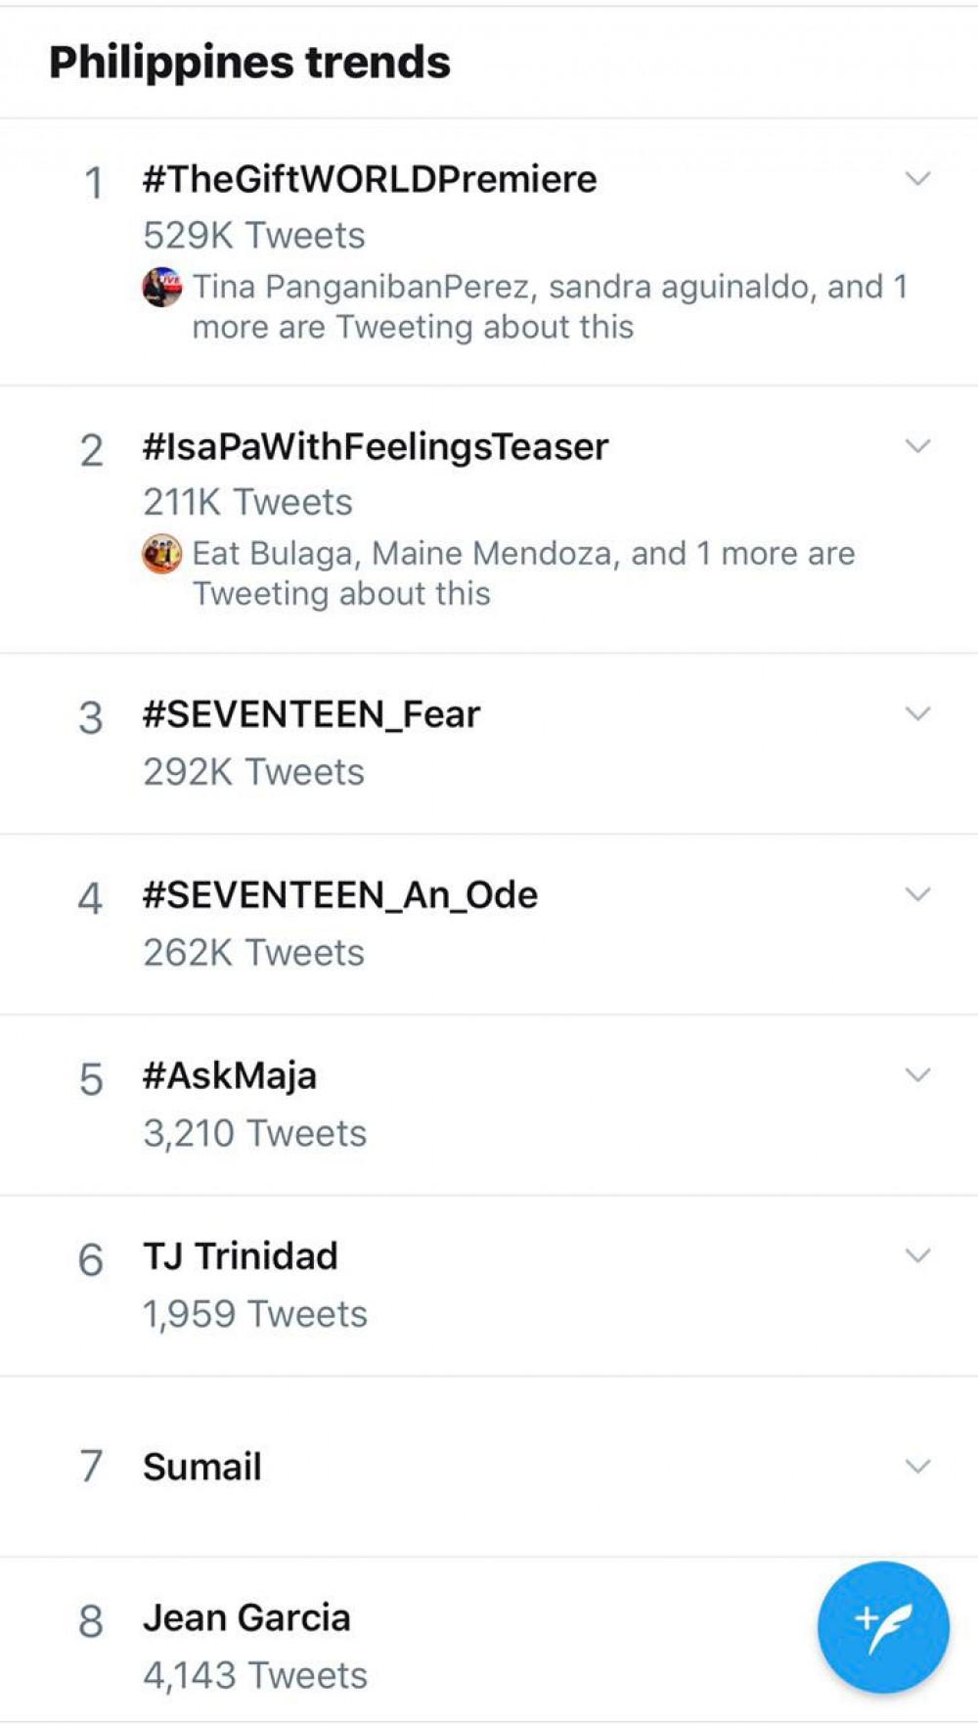Open chevron menu for #IsaPaWithFeelingsTeaser
This screenshot has height=1725, width=978.
click(x=917, y=446)
